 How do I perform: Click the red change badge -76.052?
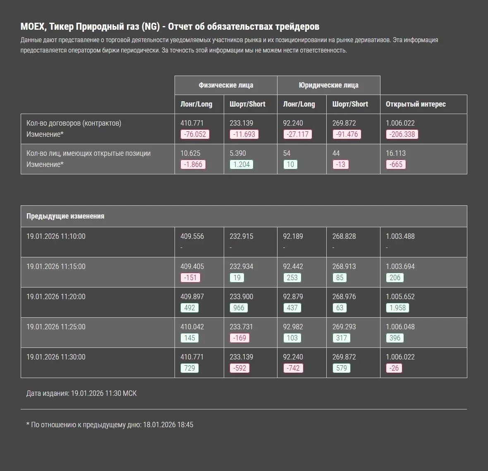pos(195,134)
